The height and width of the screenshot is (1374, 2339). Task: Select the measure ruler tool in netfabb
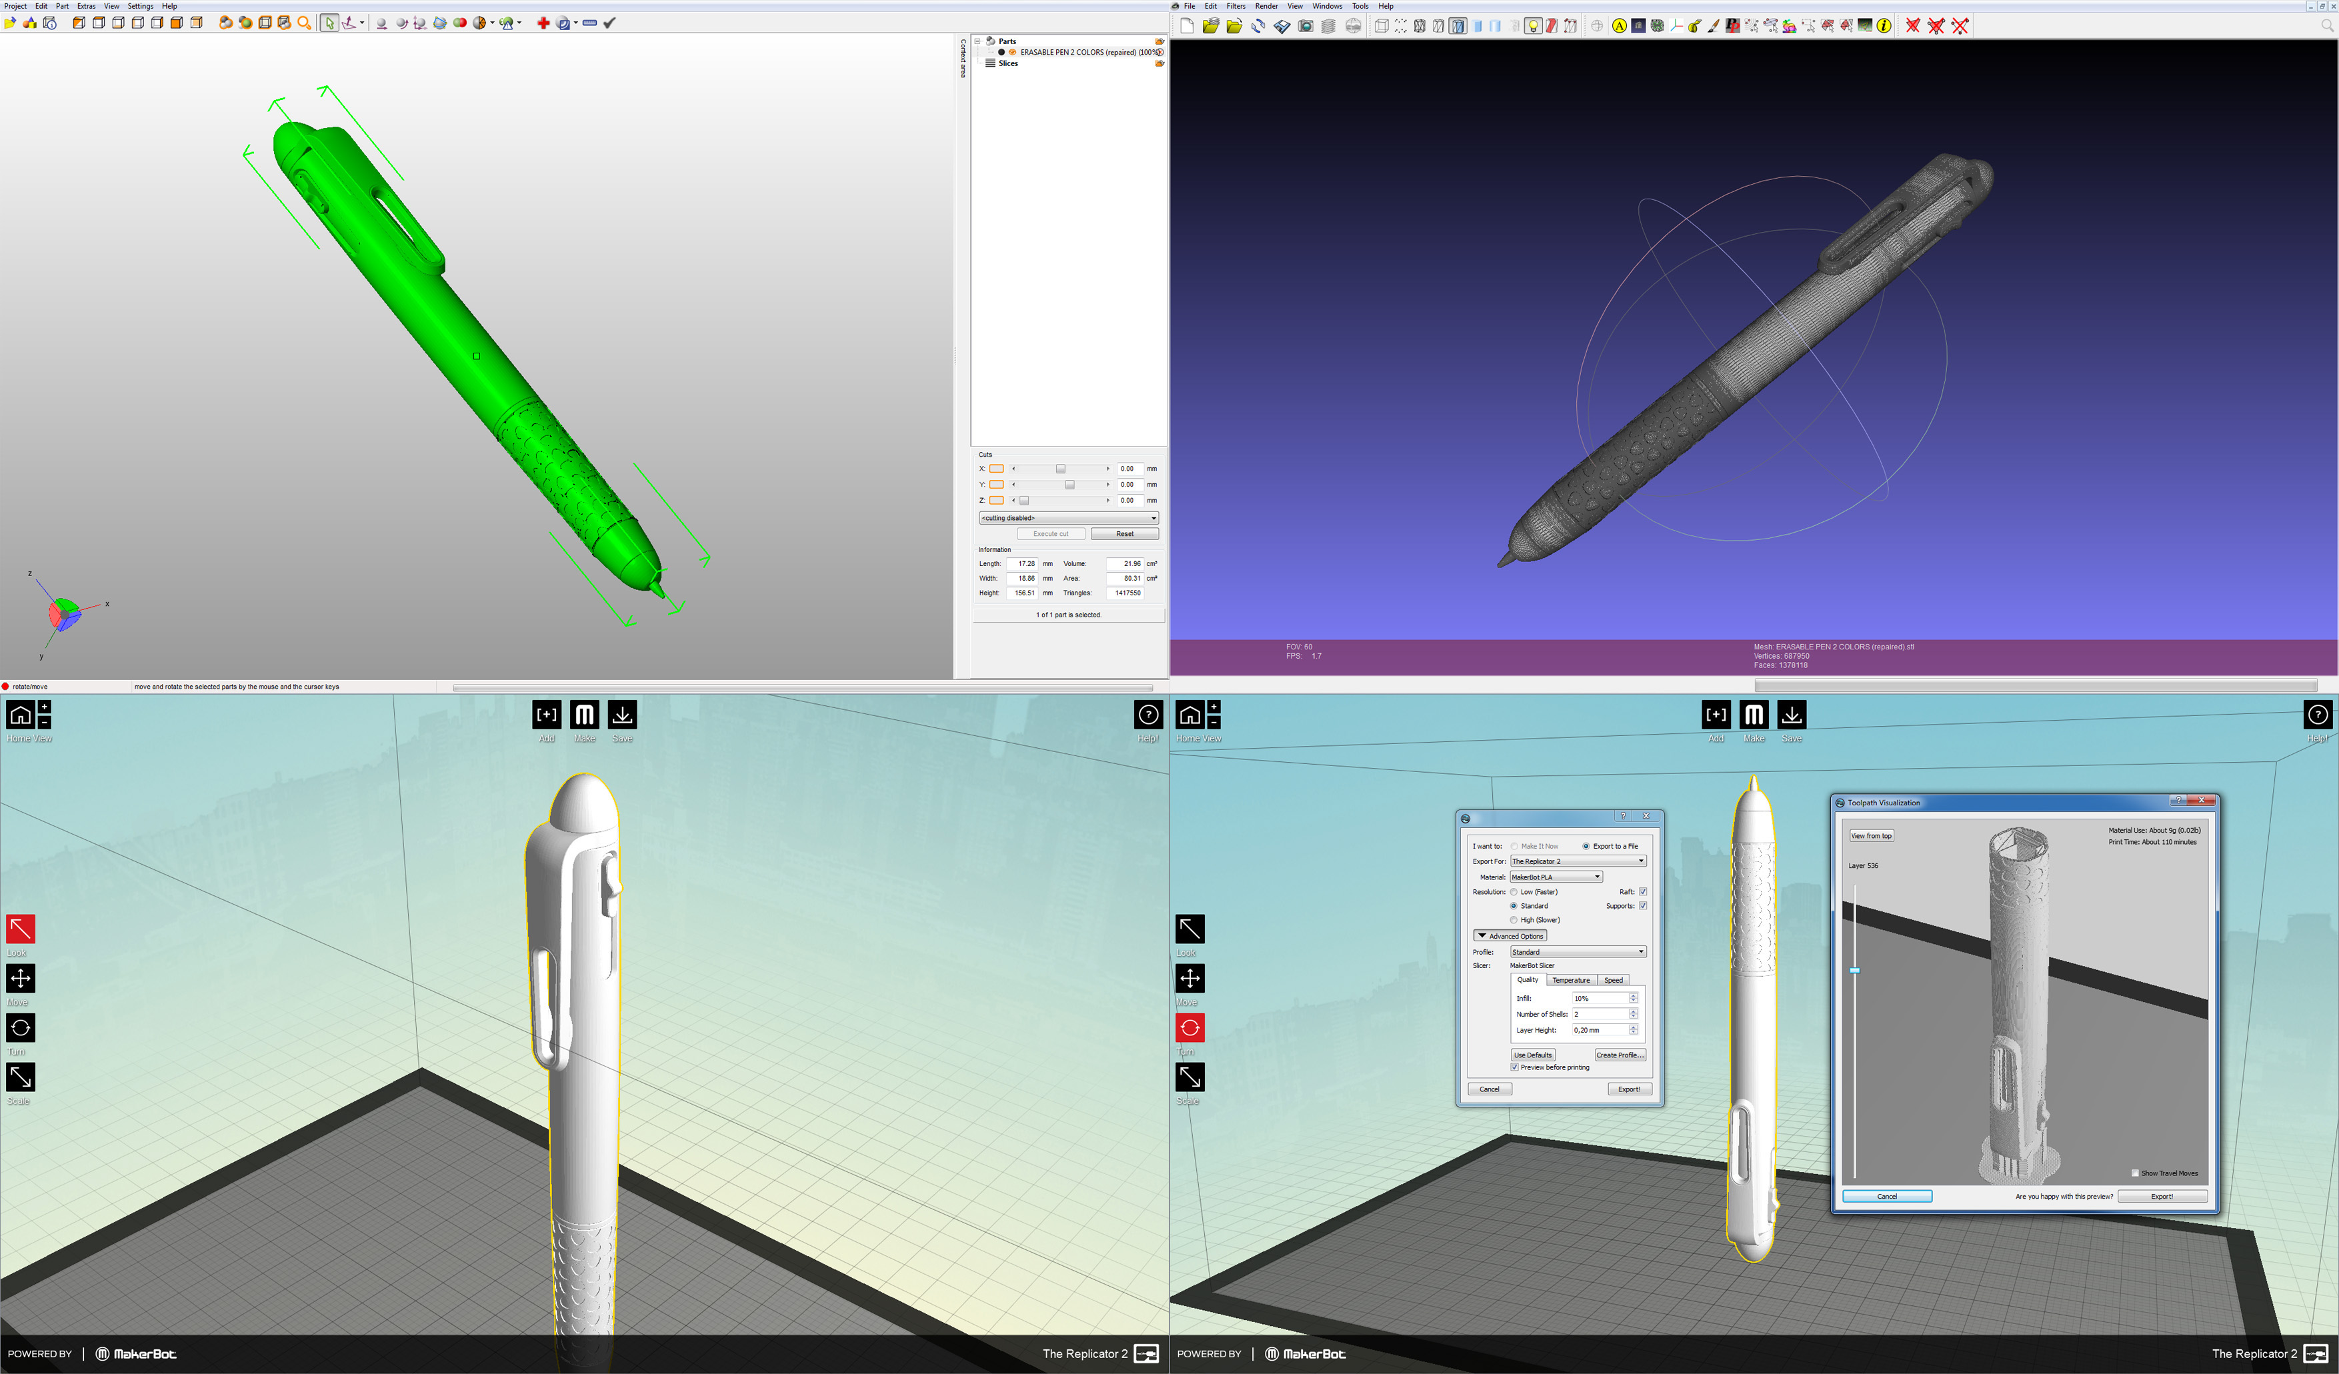click(x=590, y=23)
